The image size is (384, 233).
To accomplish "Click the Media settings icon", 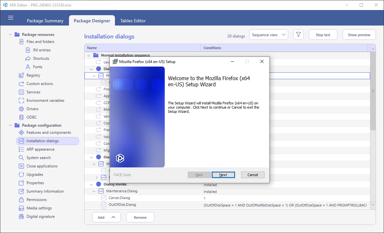I will tap(21, 208).
